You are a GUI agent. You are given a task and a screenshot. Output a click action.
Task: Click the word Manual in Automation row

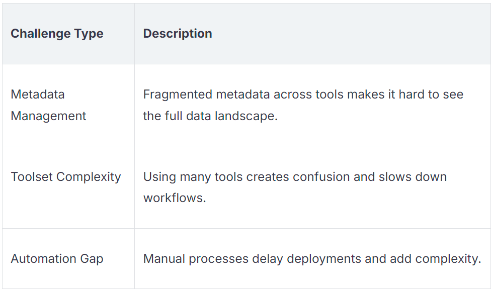(x=161, y=259)
